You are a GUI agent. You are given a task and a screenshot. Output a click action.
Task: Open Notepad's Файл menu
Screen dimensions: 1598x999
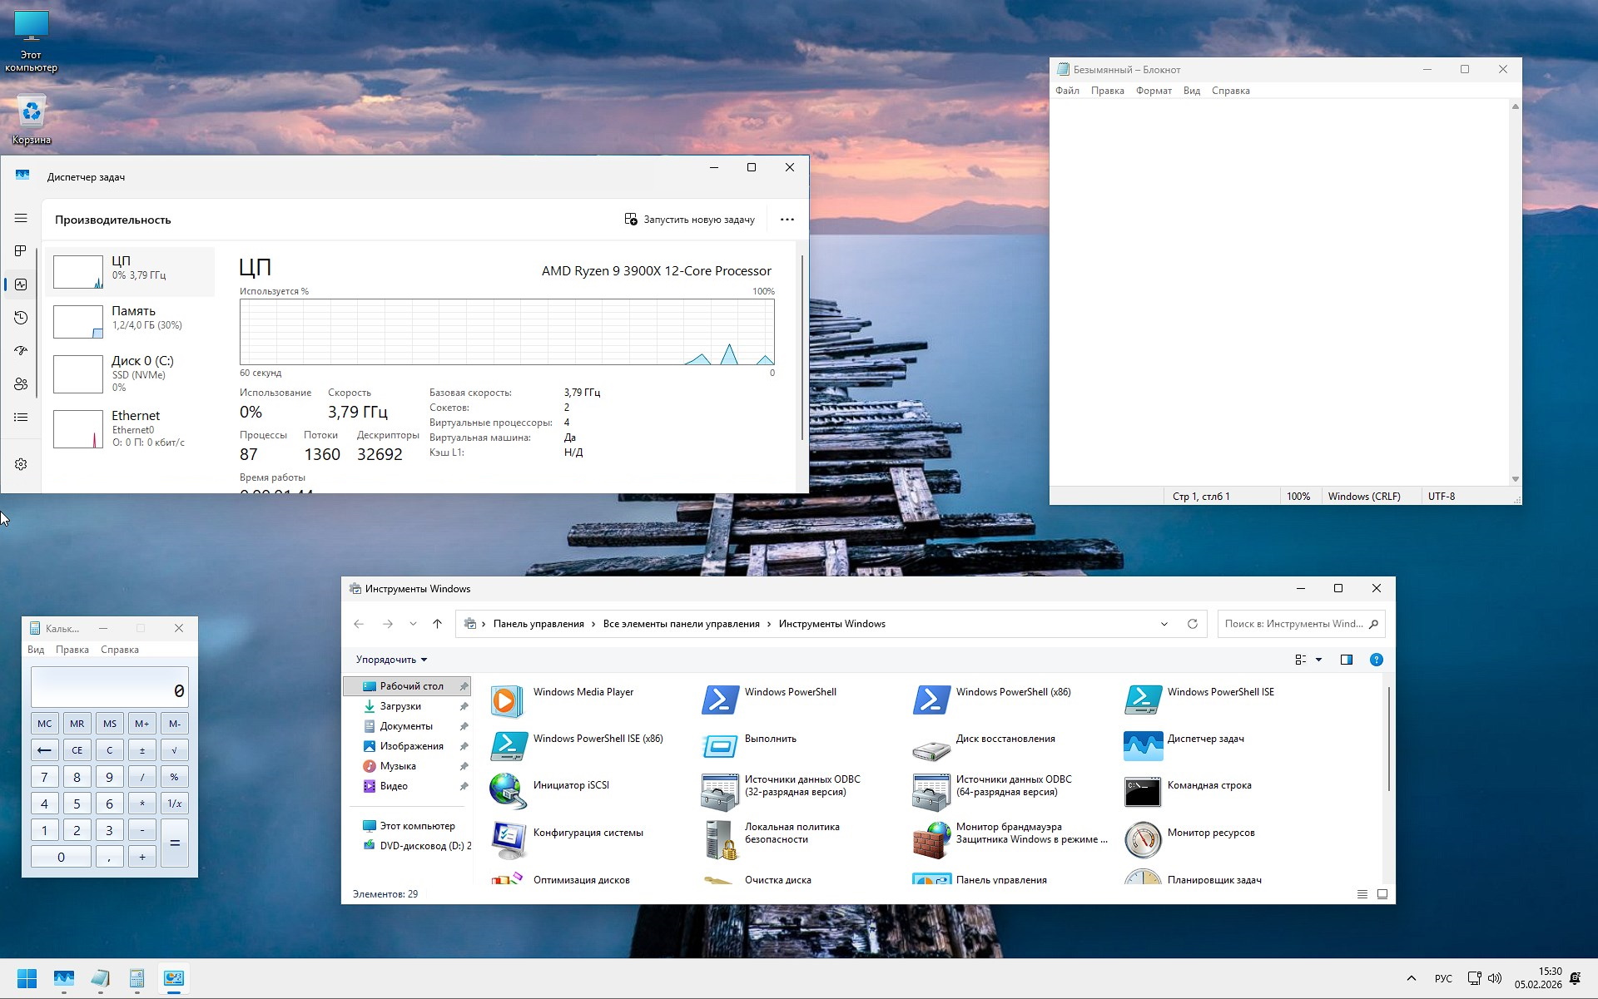pyautogui.click(x=1067, y=91)
